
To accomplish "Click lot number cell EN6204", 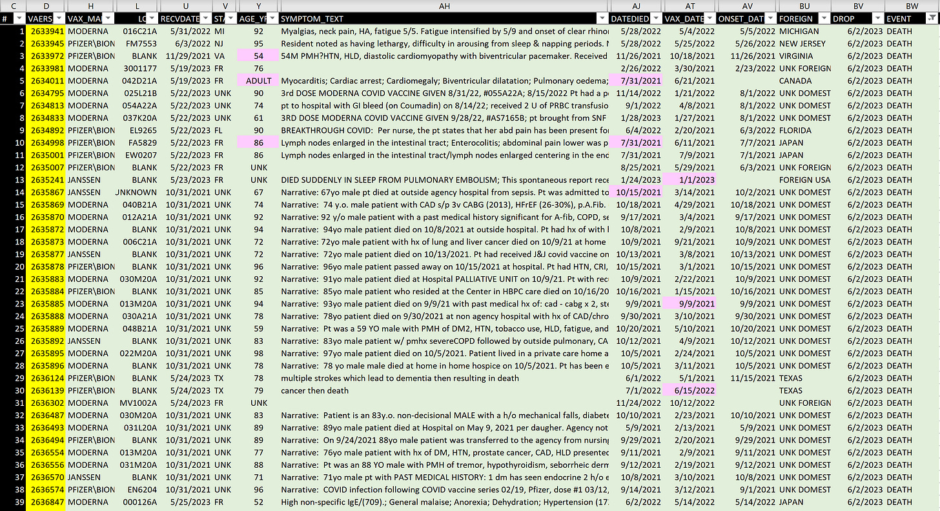I will point(136,490).
